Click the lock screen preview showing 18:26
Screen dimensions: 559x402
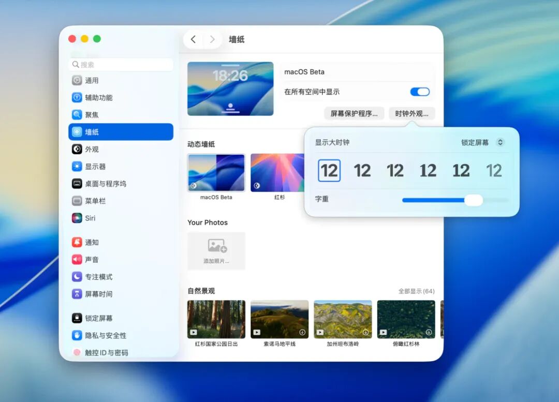point(230,89)
